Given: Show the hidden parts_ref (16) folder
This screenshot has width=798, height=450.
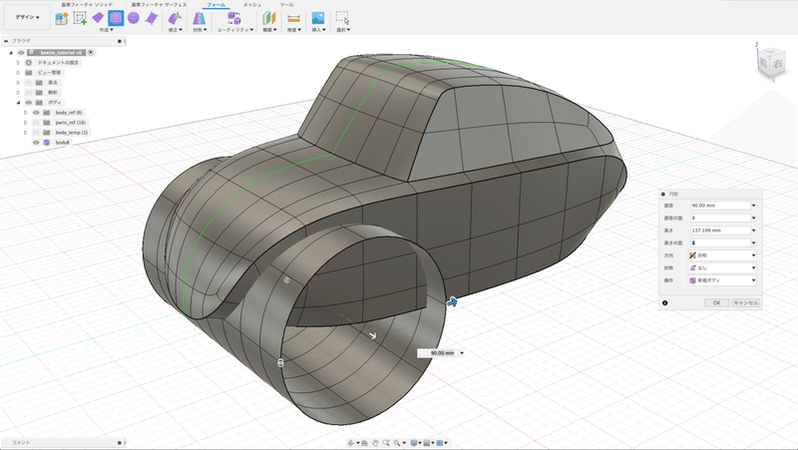Looking at the screenshot, I should coord(36,123).
